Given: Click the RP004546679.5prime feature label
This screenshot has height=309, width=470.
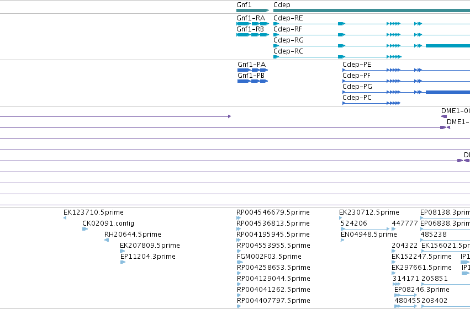Looking at the screenshot, I should click(273, 212).
